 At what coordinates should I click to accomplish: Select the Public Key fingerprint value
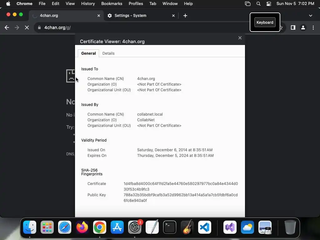[x=181, y=197]
